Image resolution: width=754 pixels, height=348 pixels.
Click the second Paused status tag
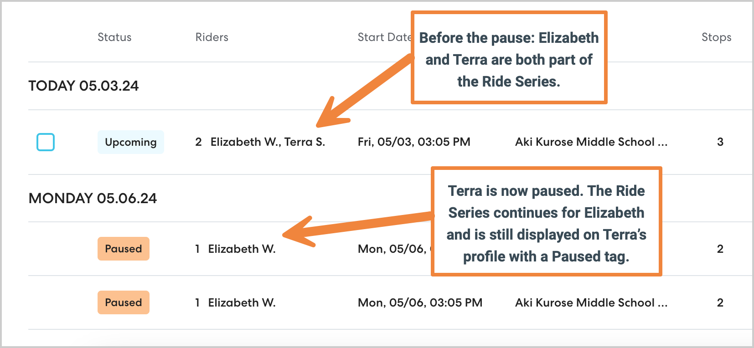point(123,302)
